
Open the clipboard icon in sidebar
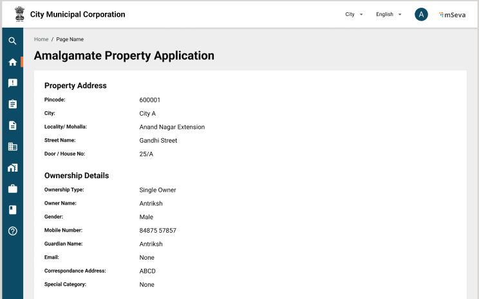click(12, 104)
